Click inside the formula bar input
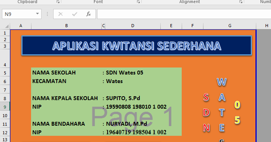 (184, 14)
